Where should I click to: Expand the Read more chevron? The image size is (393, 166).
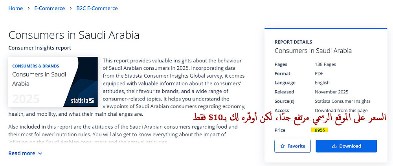[40, 153]
